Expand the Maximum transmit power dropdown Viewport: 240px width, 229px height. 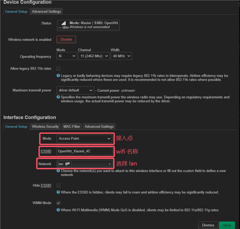[x=75, y=90]
